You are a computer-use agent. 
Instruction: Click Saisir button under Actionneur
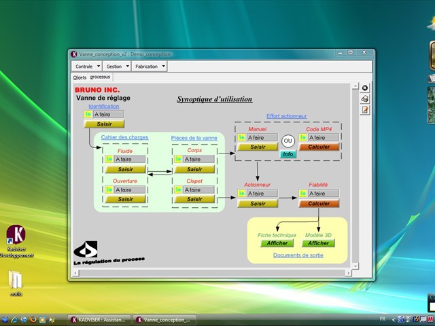258,204
